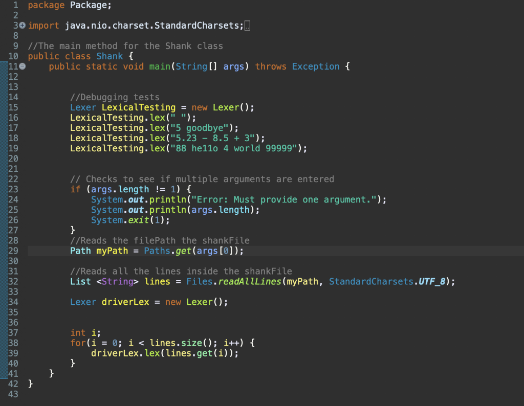524x406 pixels.
Task: Click "int i;" declaration on line 37
Action: tap(85, 333)
